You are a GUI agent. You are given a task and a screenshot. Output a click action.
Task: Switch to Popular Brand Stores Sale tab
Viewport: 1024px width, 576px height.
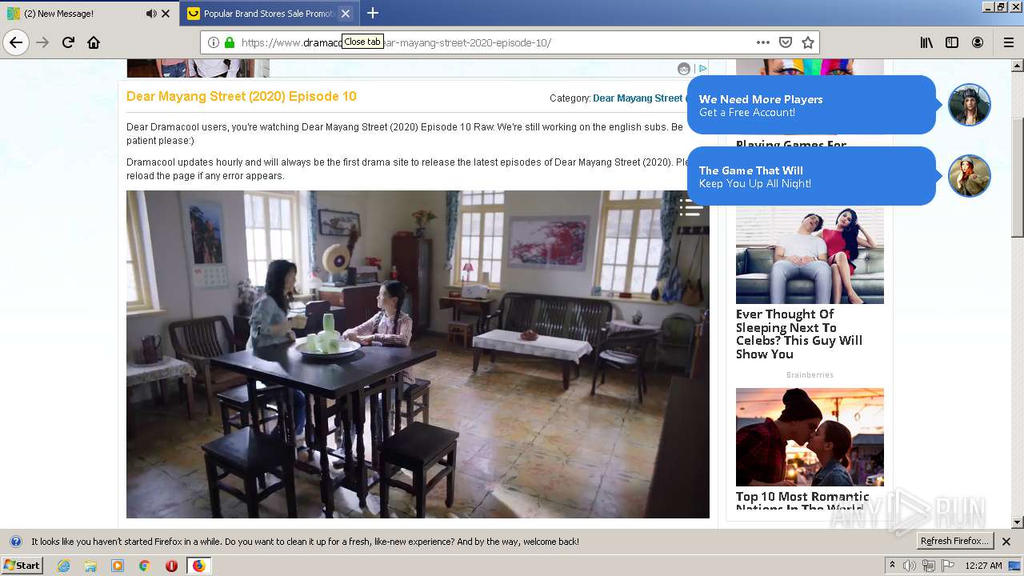coord(268,14)
